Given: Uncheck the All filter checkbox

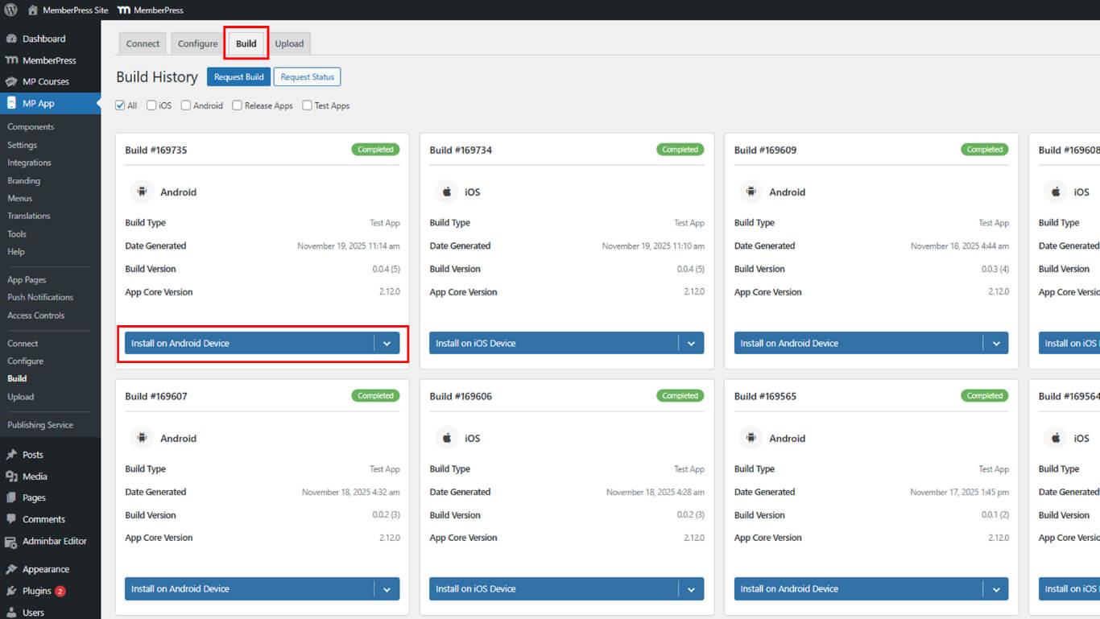Looking at the screenshot, I should (x=121, y=105).
